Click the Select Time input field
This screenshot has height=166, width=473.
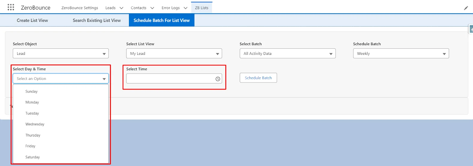click(x=170, y=79)
